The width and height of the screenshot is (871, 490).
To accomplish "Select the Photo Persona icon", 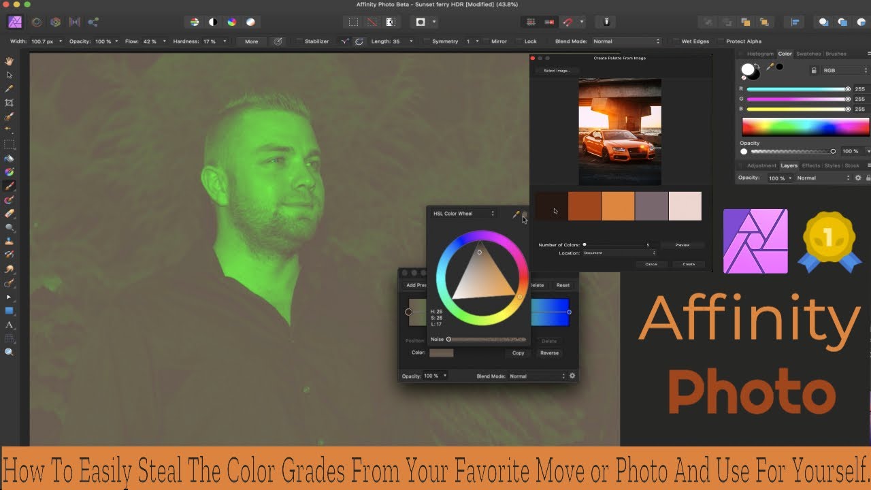I will coord(15,22).
